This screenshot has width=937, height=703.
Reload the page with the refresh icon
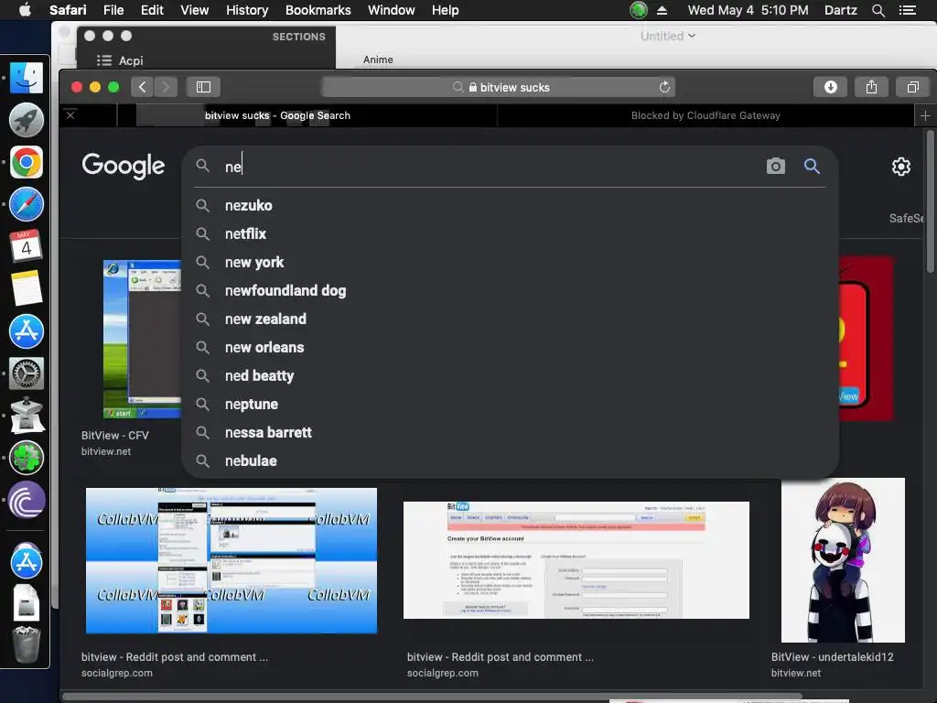pos(664,87)
